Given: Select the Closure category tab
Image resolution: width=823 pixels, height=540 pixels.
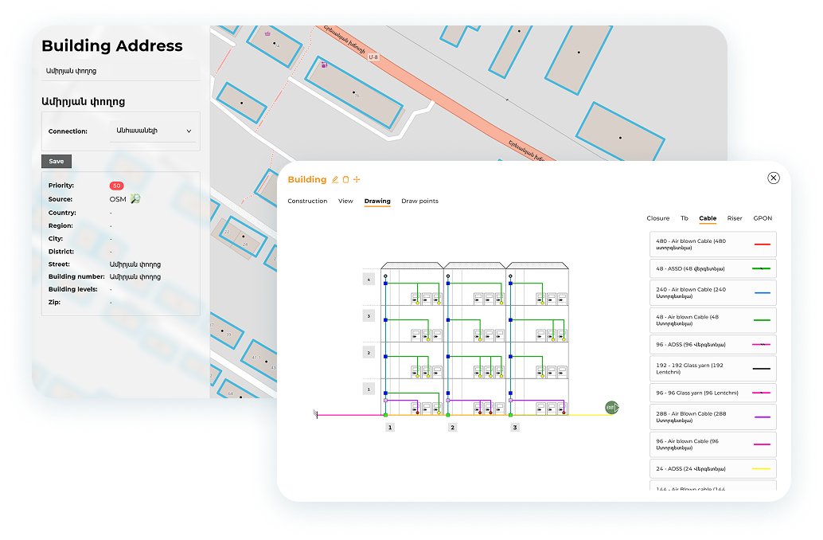Looking at the screenshot, I should pos(657,218).
